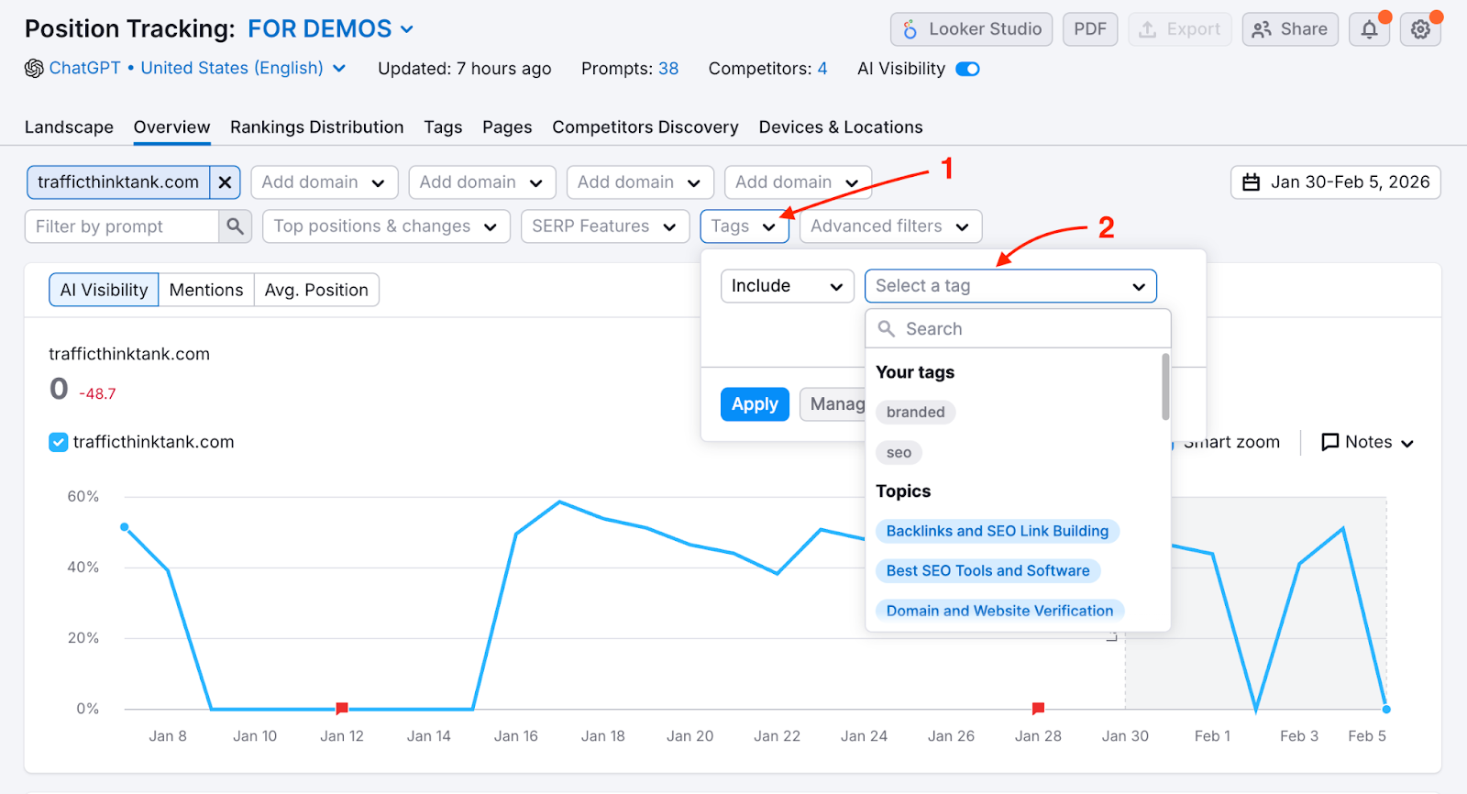Remove trafficthinktank.com domain with X icon
This screenshot has height=794, width=1467.
pos(225,182)
